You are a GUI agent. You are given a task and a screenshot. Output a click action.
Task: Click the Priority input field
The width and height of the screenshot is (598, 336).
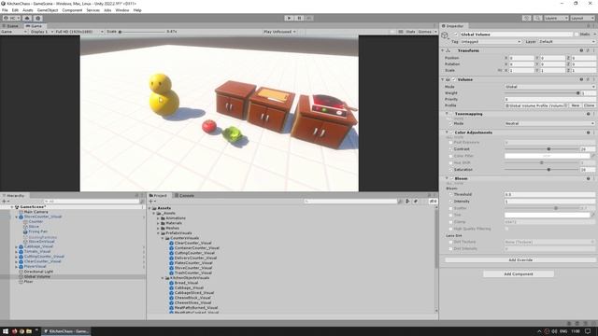point(549,100)
